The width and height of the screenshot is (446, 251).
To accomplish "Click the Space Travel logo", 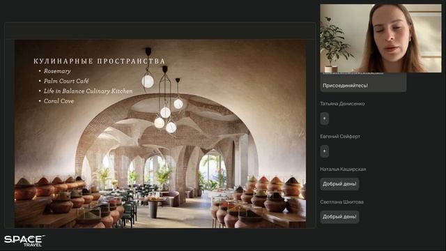I will point(24,241).
